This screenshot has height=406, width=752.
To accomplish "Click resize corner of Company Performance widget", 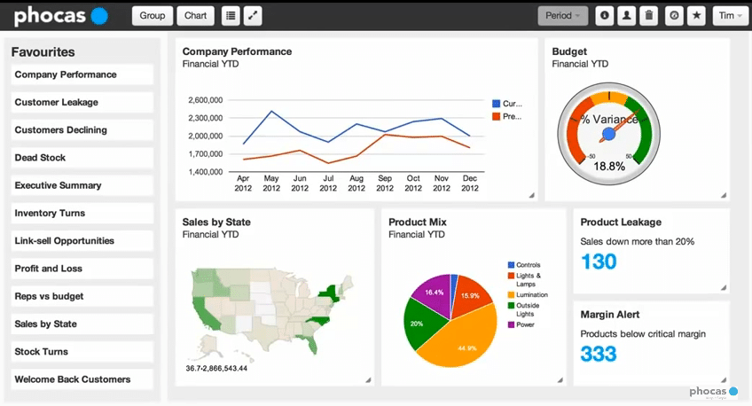I will click(x=531, y=195).
